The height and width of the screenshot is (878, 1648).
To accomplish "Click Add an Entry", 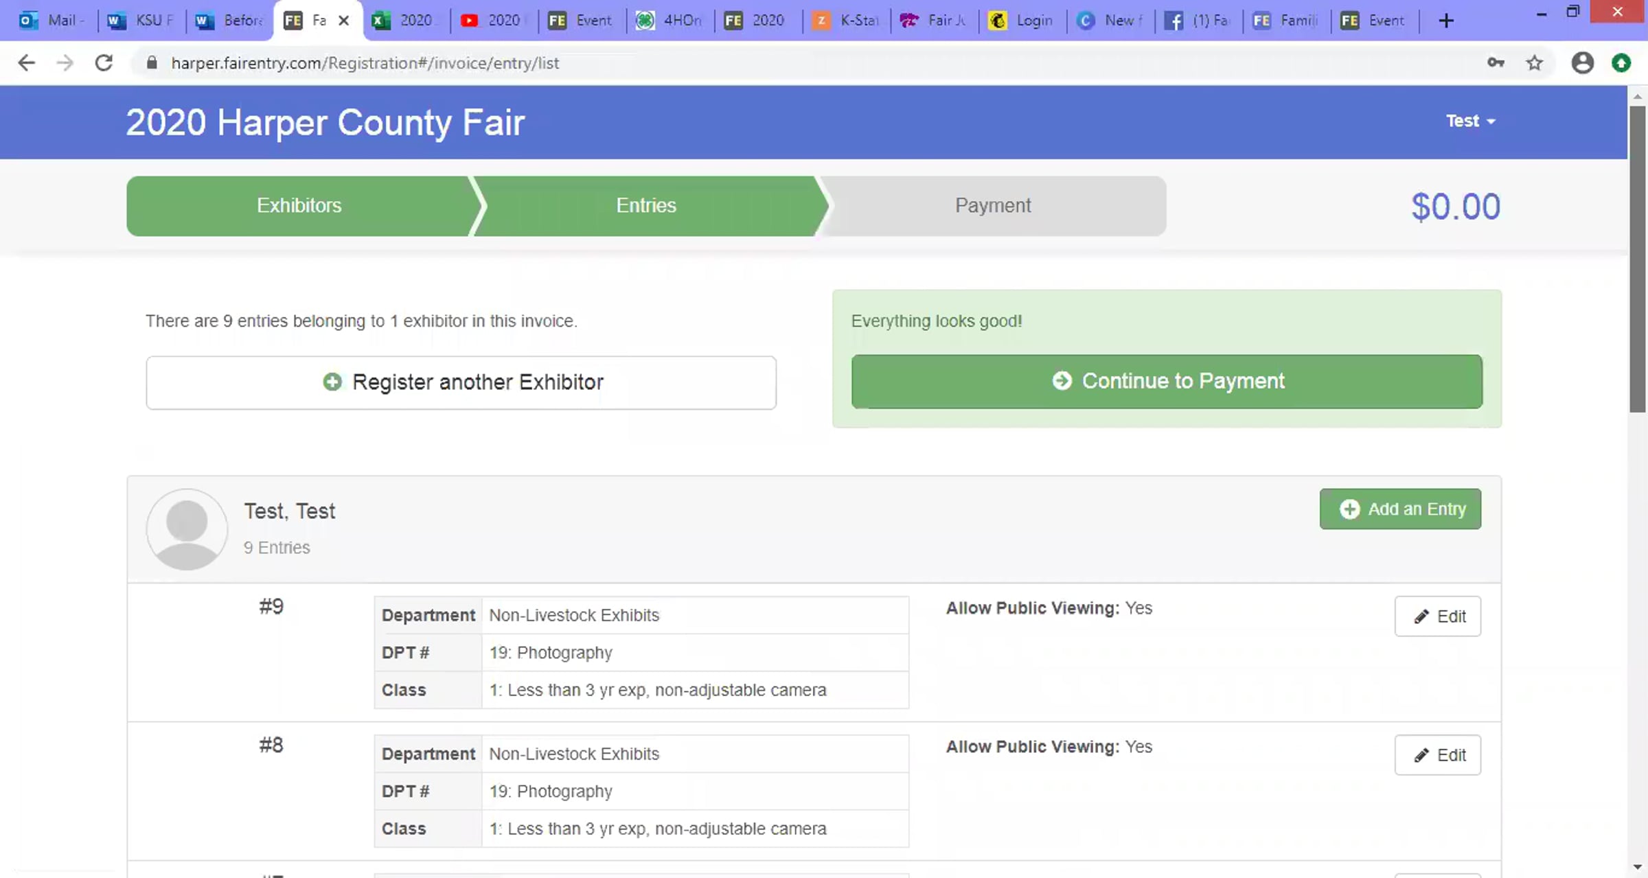I will point(1400,509).
